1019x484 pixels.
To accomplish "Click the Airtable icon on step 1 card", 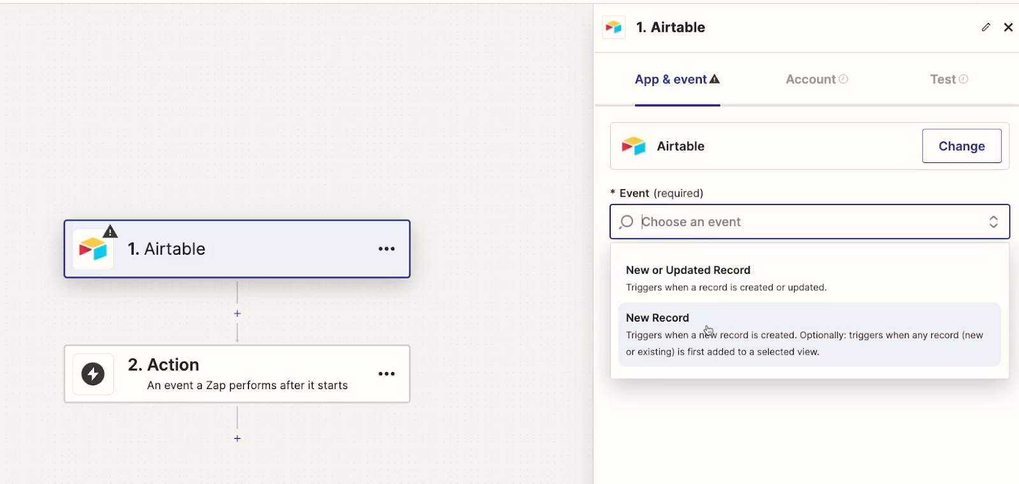I will pyautogui.click(x=93, y=249).
